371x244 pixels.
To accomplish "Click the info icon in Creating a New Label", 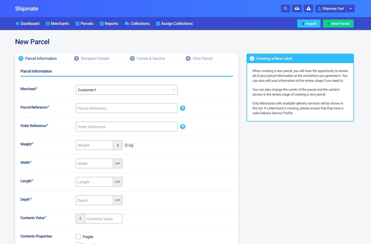I will tap(252, 58).
